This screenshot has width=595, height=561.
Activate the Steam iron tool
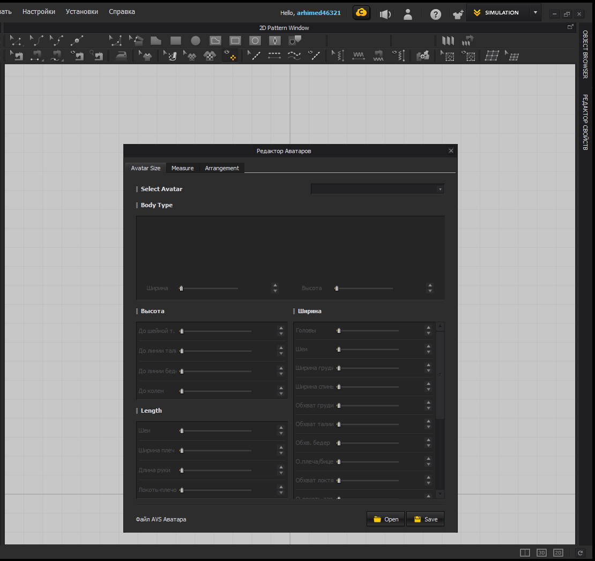[x=122, y=56]
